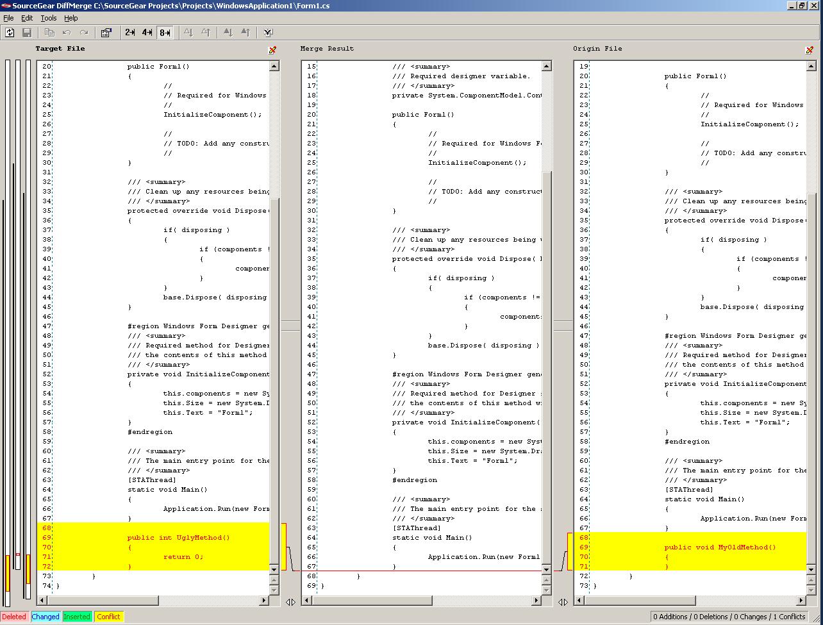Click the additions/deletions/conflicts status summary
823x625 pixels.
tap(729, 617)
